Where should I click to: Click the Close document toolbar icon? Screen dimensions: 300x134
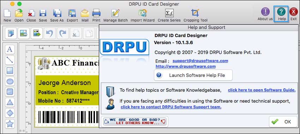click(x=31, y=13)
